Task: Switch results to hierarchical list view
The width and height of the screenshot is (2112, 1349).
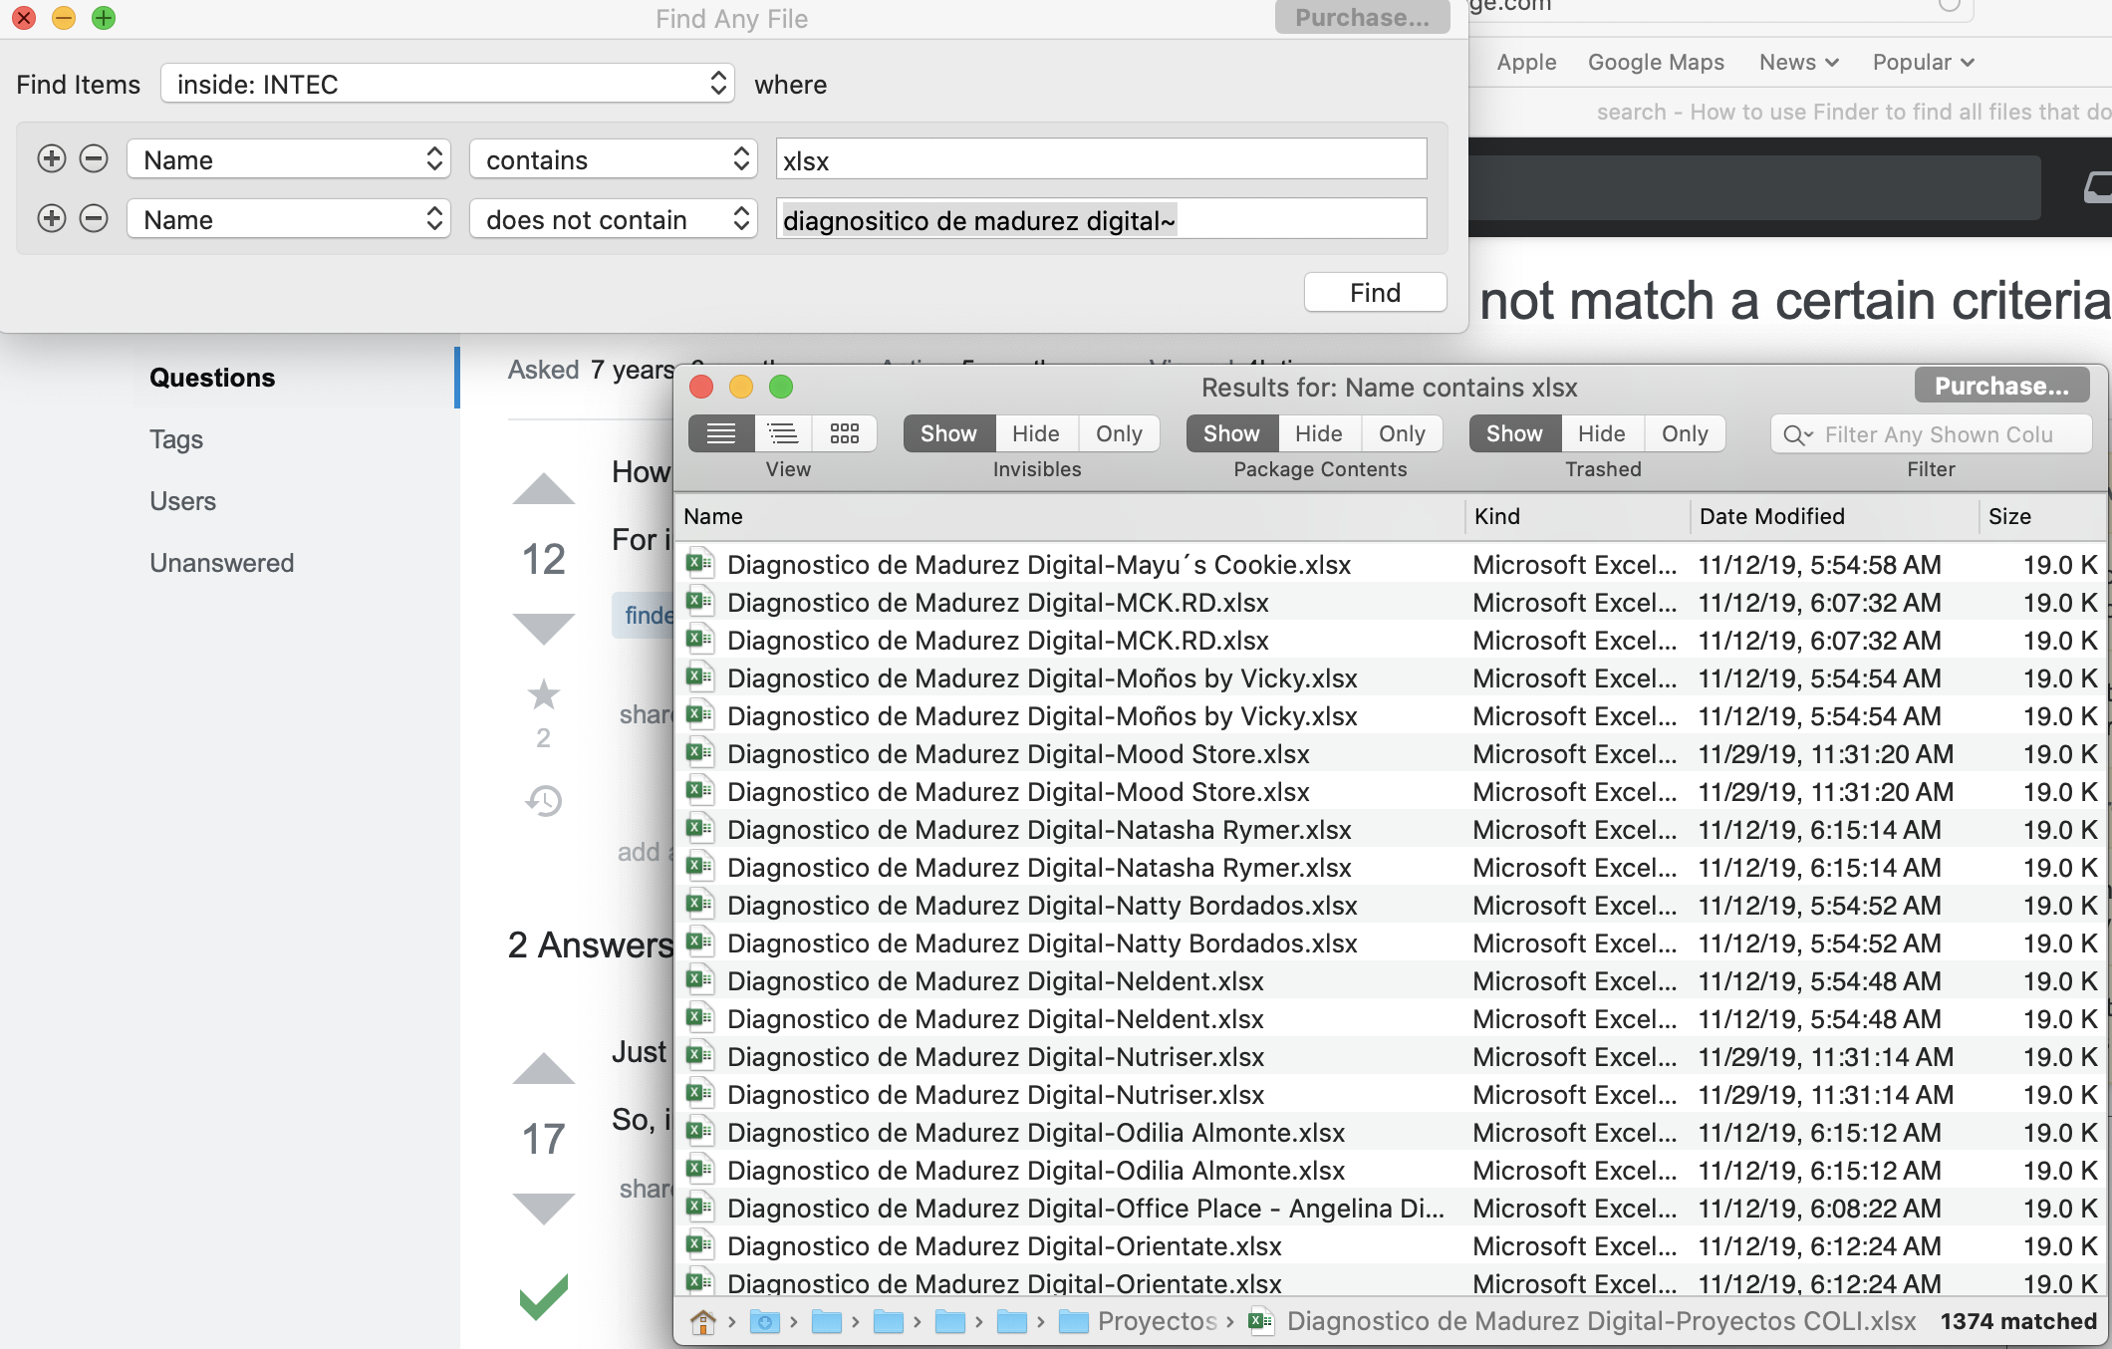Action: (783, 433)
